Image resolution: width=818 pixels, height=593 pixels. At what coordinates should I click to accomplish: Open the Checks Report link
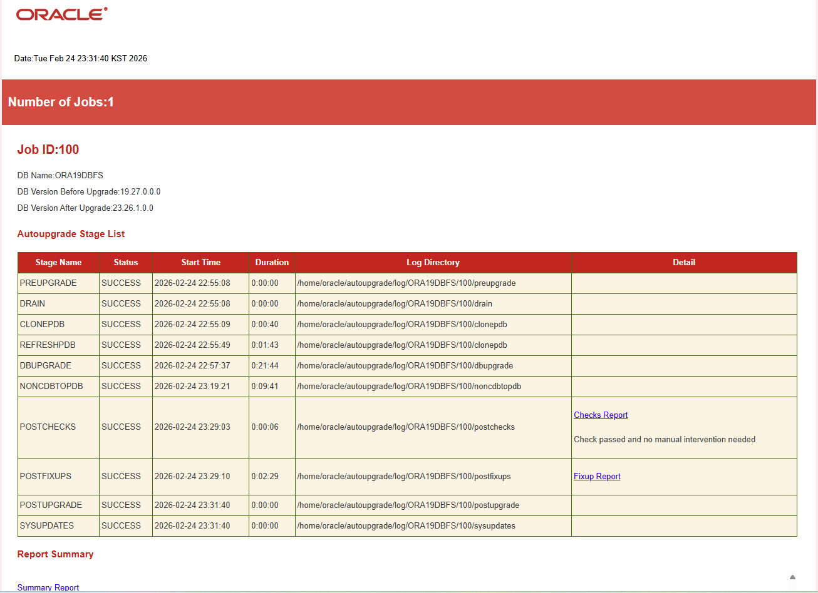(601, 415)
